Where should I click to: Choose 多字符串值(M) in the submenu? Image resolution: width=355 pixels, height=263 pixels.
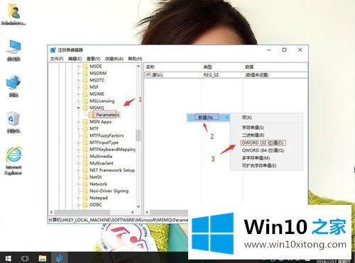click(x=256, y=158)
